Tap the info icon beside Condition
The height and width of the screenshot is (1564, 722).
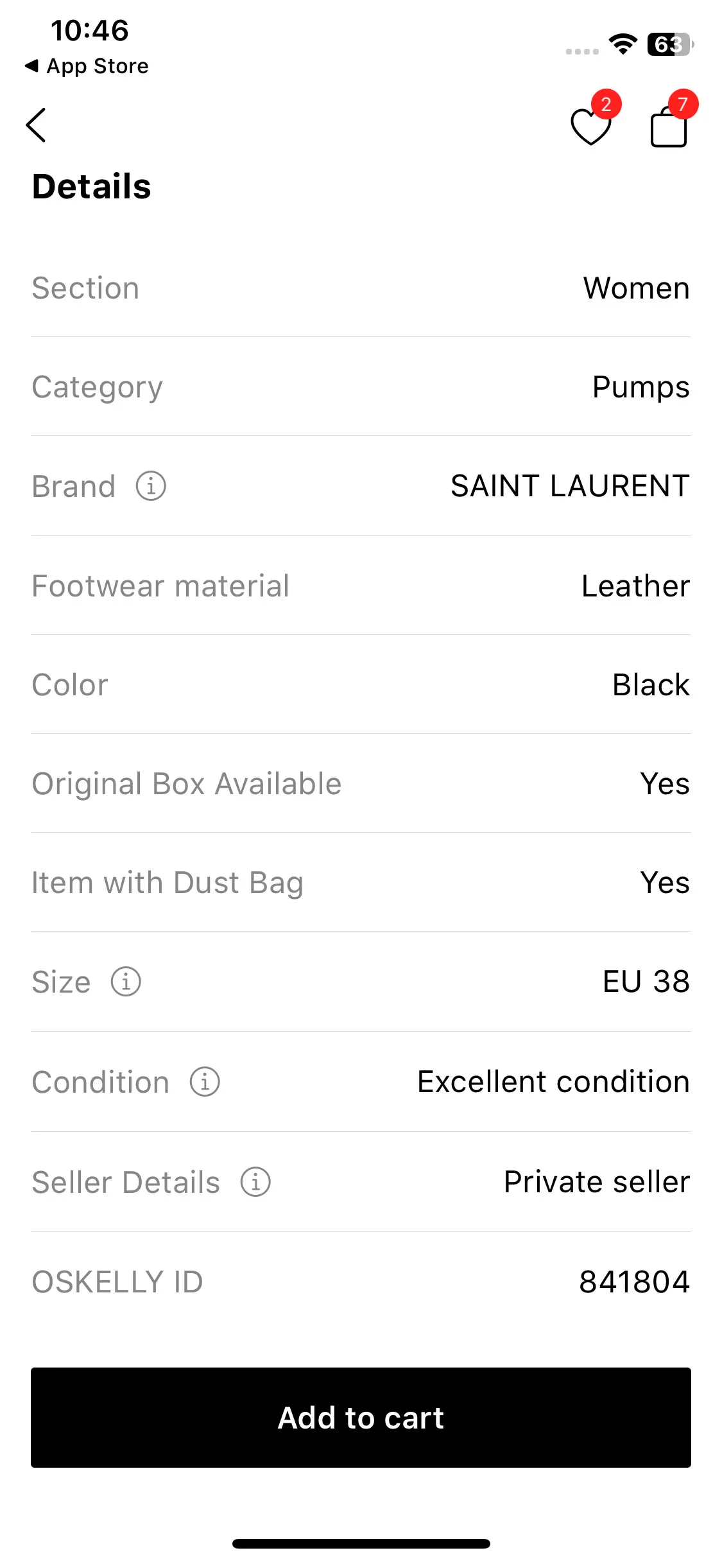tap(205, 1082)
